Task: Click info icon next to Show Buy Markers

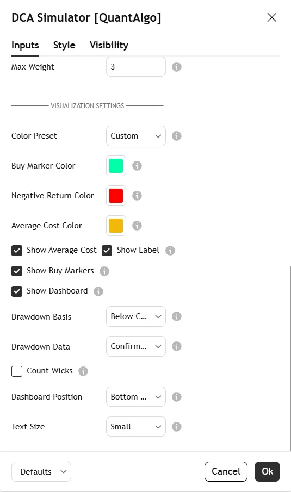Action: (x=104, y=271)
